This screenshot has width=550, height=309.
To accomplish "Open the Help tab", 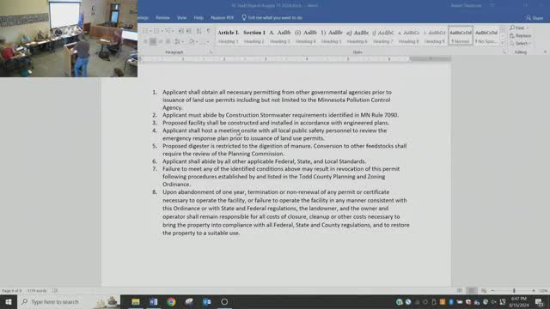I will coord(199,17).
